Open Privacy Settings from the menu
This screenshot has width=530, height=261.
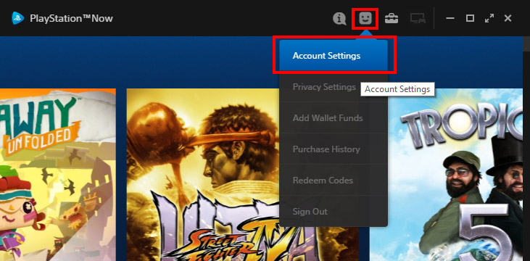pyautogui.click(x=334, y=87)
